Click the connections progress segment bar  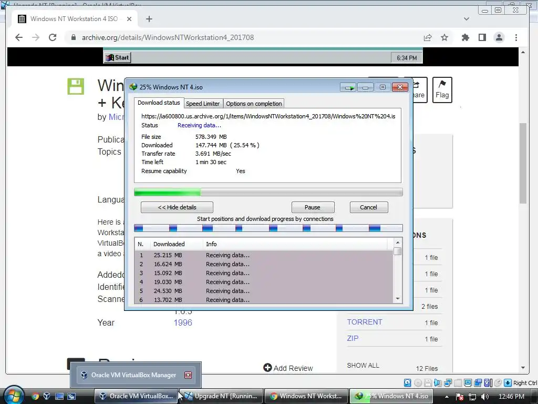(268, 228)
